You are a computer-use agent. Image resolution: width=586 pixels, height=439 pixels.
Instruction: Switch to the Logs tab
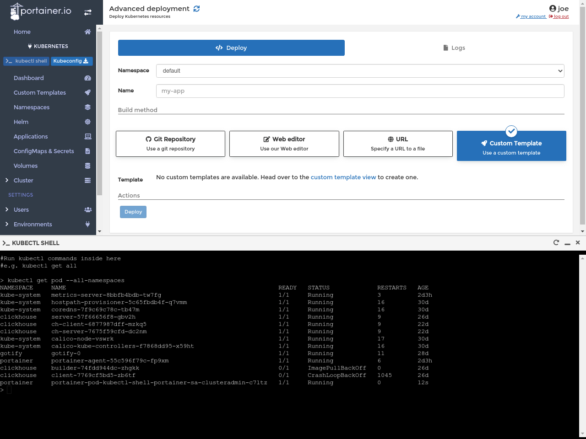point(454,48)
